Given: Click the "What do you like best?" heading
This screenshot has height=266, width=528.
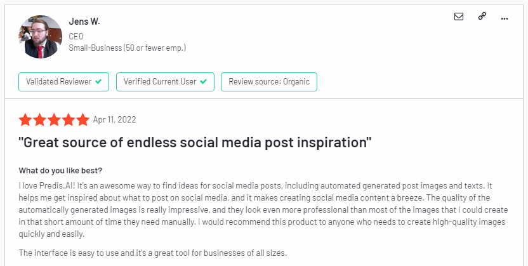Looking at the screenshot, I should pyautogui.click(x=60, y=170).
